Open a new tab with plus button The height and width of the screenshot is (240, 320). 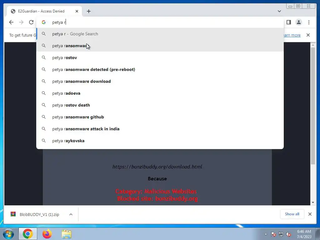(x=88, y=11)
